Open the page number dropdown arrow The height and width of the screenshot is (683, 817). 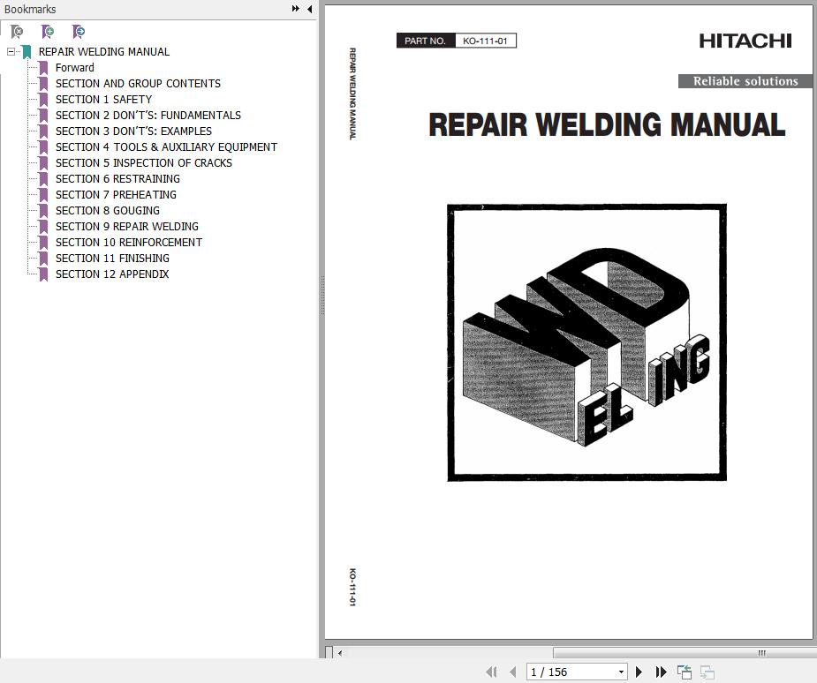click(621, 672)
